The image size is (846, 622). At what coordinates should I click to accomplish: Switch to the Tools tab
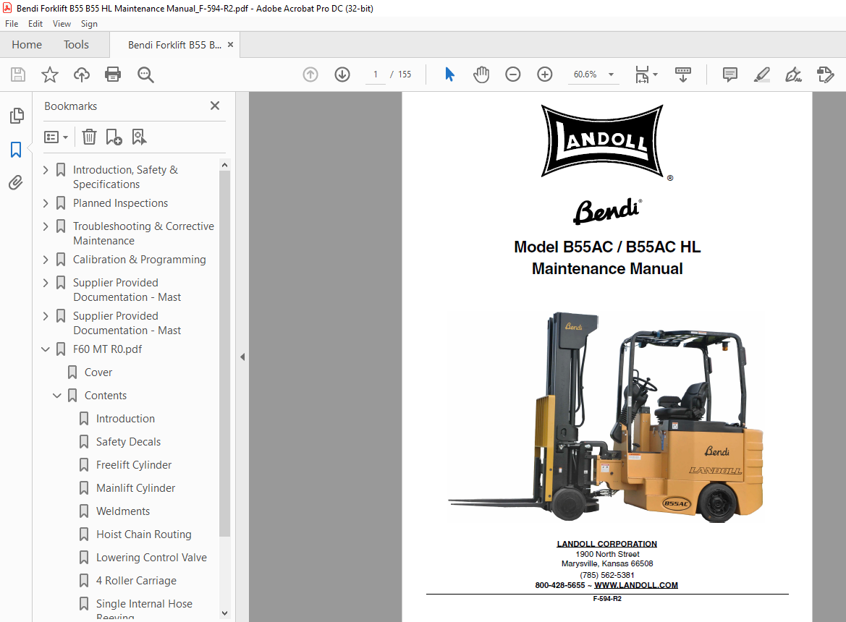(x=76, y=45)
